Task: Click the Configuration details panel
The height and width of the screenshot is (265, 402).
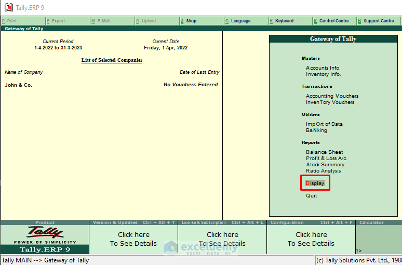Action: pos(311,239)
